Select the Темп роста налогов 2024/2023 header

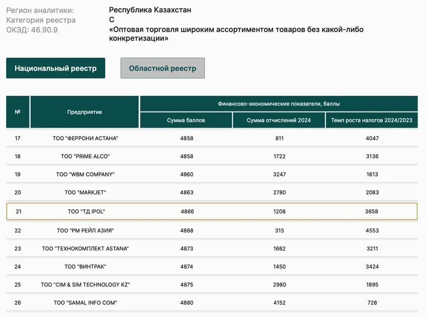pyautogui.click(x=371, y=120)
